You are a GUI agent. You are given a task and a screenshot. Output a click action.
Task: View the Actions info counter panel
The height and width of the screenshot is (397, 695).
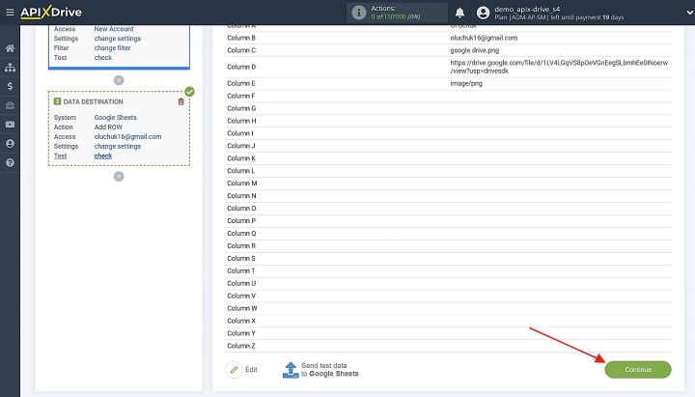[x=397, y=13]
